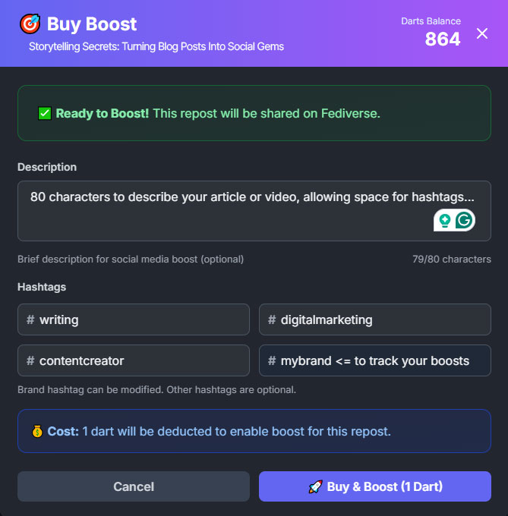Image resolution: width=508 pixels, height=516 pixels.
Task: Click Buy & Boost (1 Dart) button
Action: coord(375,486)
